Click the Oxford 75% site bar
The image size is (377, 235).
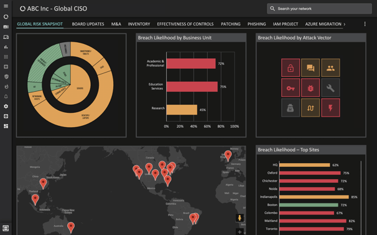(310, 173)
